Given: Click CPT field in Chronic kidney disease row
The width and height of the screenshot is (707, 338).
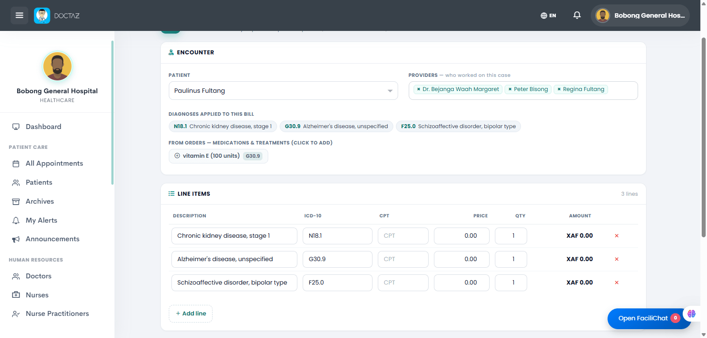Looking at the screenshot, I should pyautogui.click(x=403, y=236).
